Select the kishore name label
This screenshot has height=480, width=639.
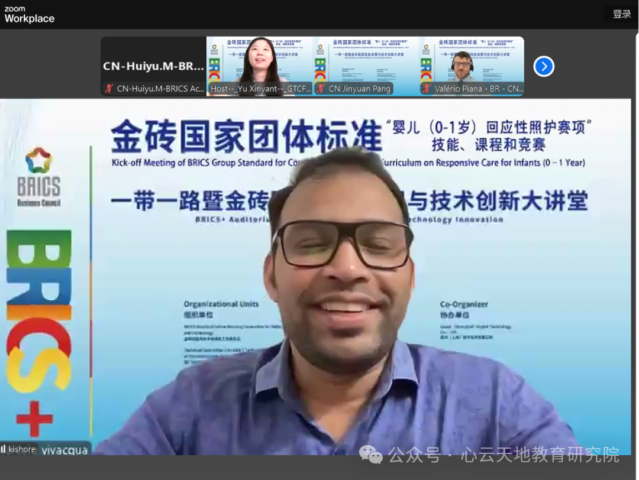[x=22, y=449]
